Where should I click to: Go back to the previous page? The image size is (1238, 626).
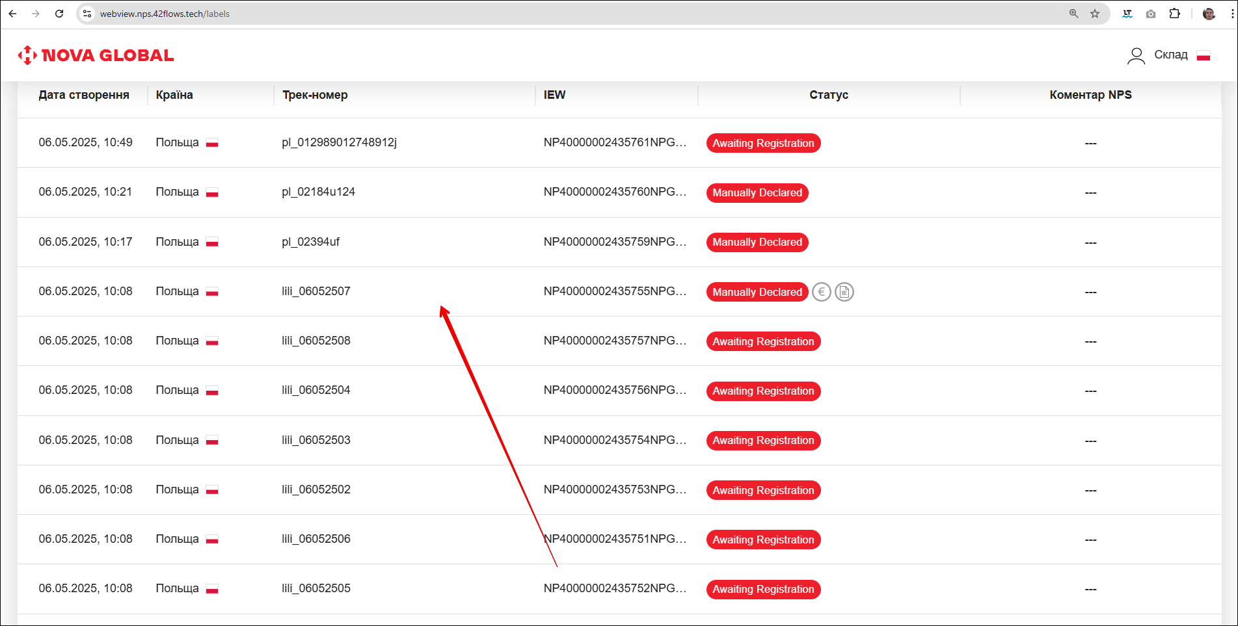point(12,14)
